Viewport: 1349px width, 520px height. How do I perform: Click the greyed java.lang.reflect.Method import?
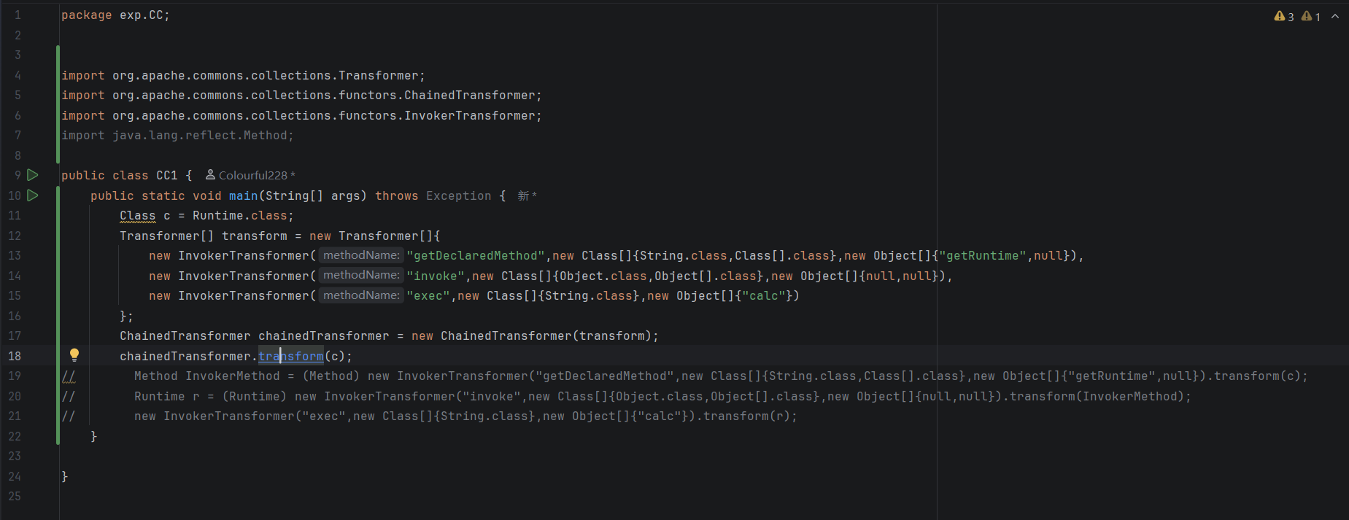click(177, 136)
